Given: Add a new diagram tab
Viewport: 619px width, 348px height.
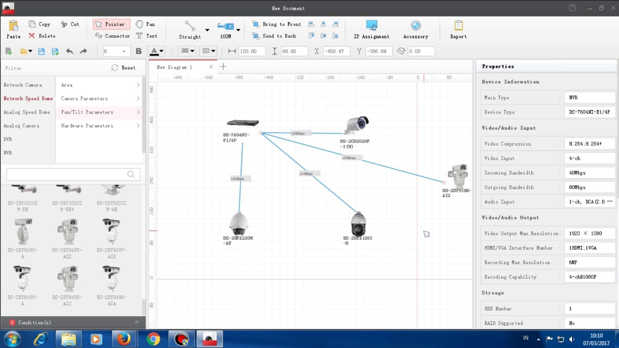Looking at the screenshot, I should tap(223, 67).
